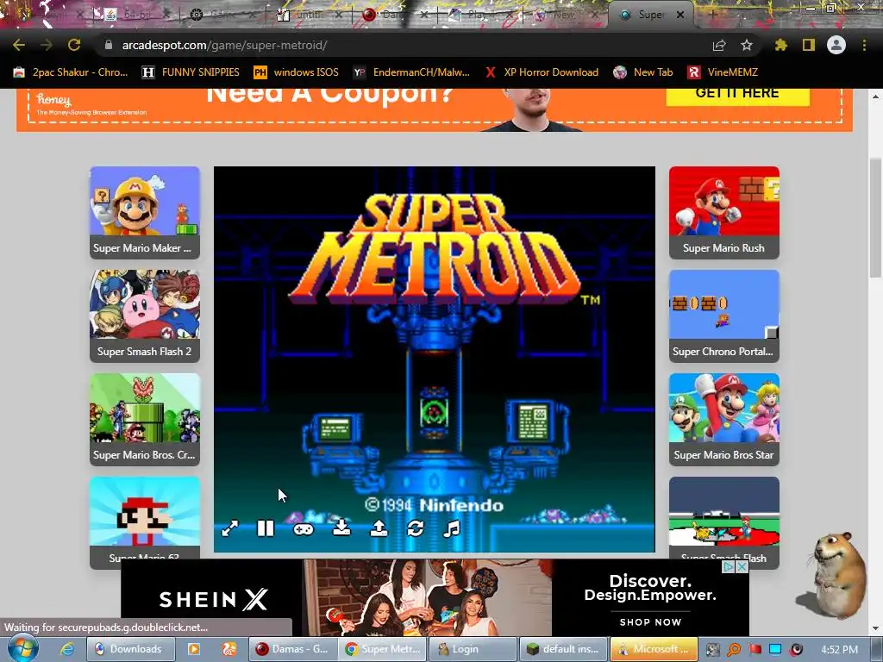The width and height of the screenshot is (883, 662).
Task: Open the Chrome profile avatar
Action: point(836,45)
